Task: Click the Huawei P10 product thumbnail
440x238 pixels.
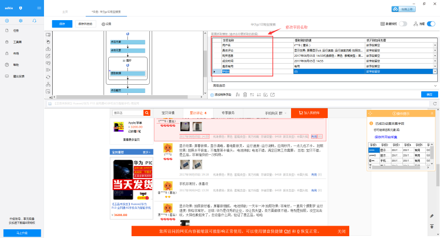Action: (132, 179)
